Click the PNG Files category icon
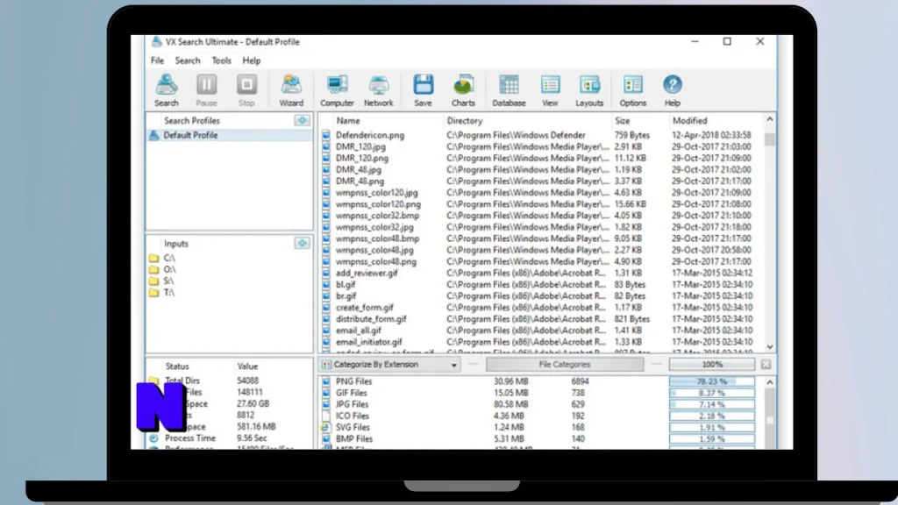 (326, 381)
